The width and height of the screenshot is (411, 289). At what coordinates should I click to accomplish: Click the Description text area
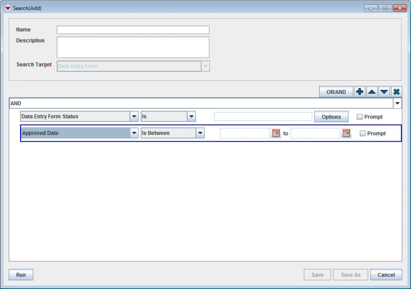(133, 47)
